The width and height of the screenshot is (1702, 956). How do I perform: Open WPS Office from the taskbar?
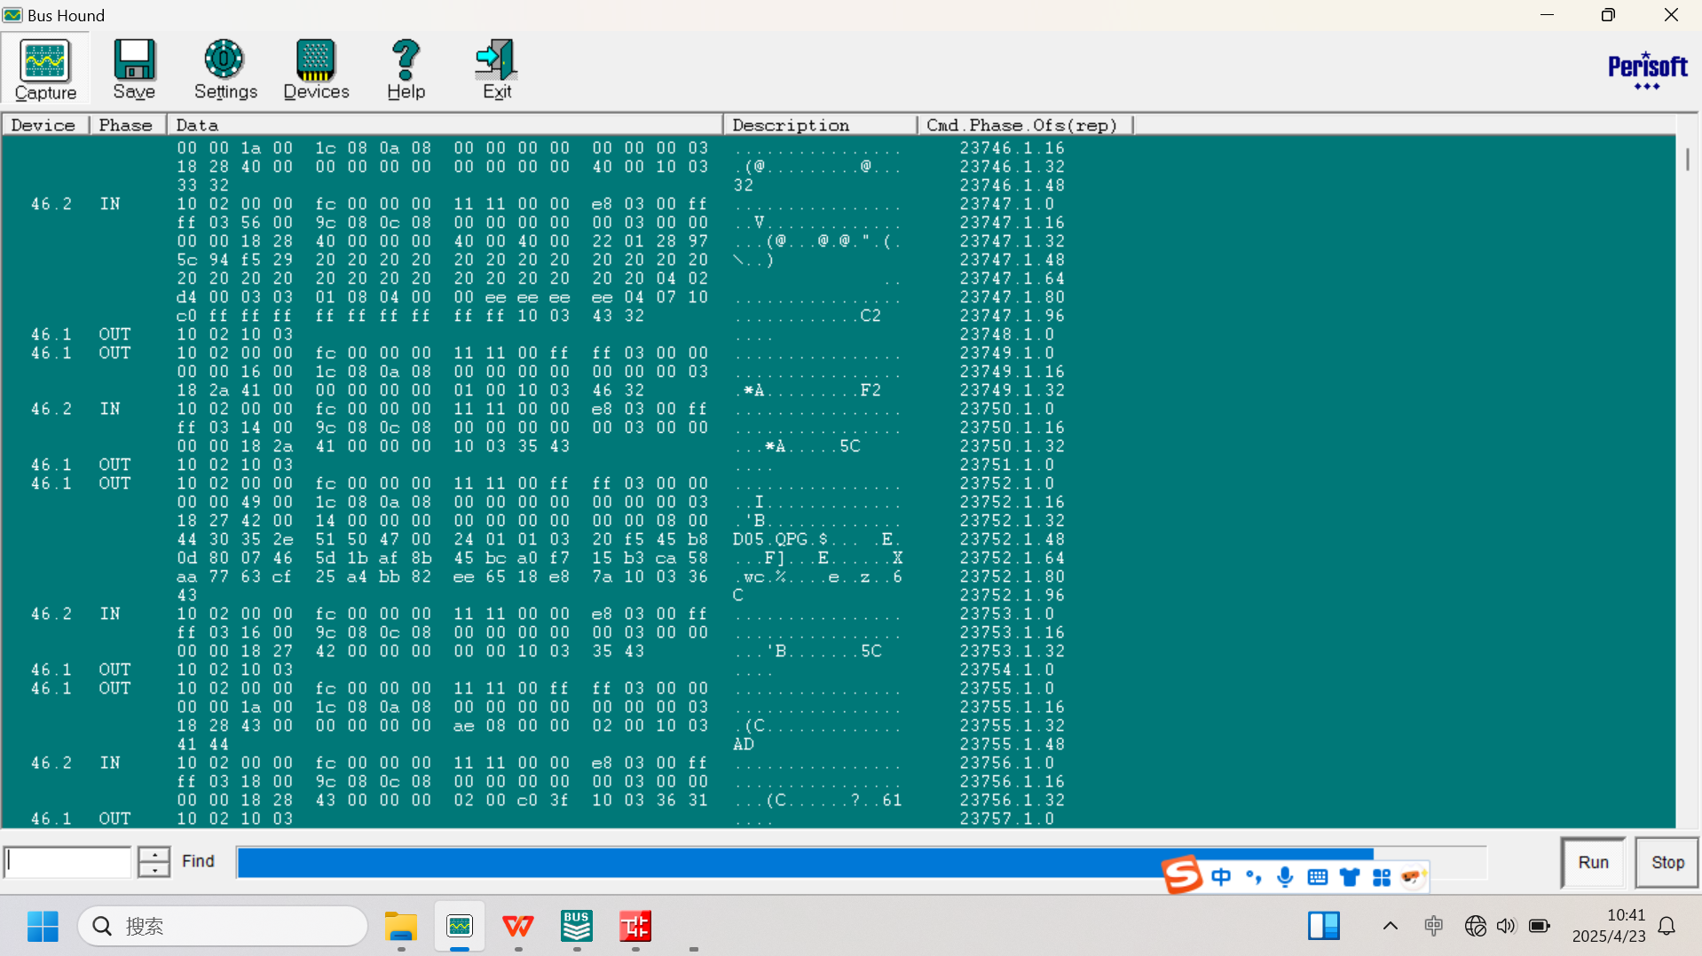coord(518,926)
